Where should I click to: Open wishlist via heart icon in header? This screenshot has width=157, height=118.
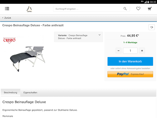[138, 9]
